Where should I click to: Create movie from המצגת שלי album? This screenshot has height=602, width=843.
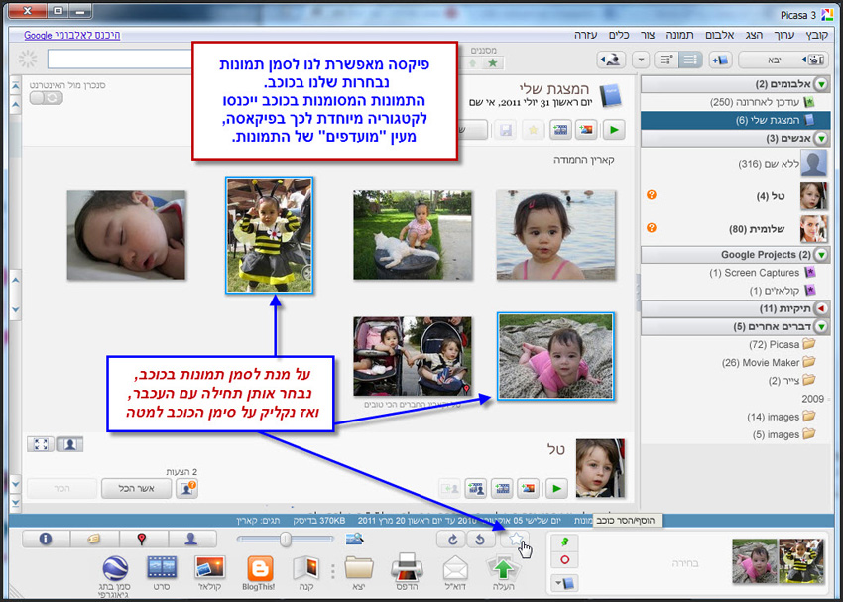[x=560, y=130]
